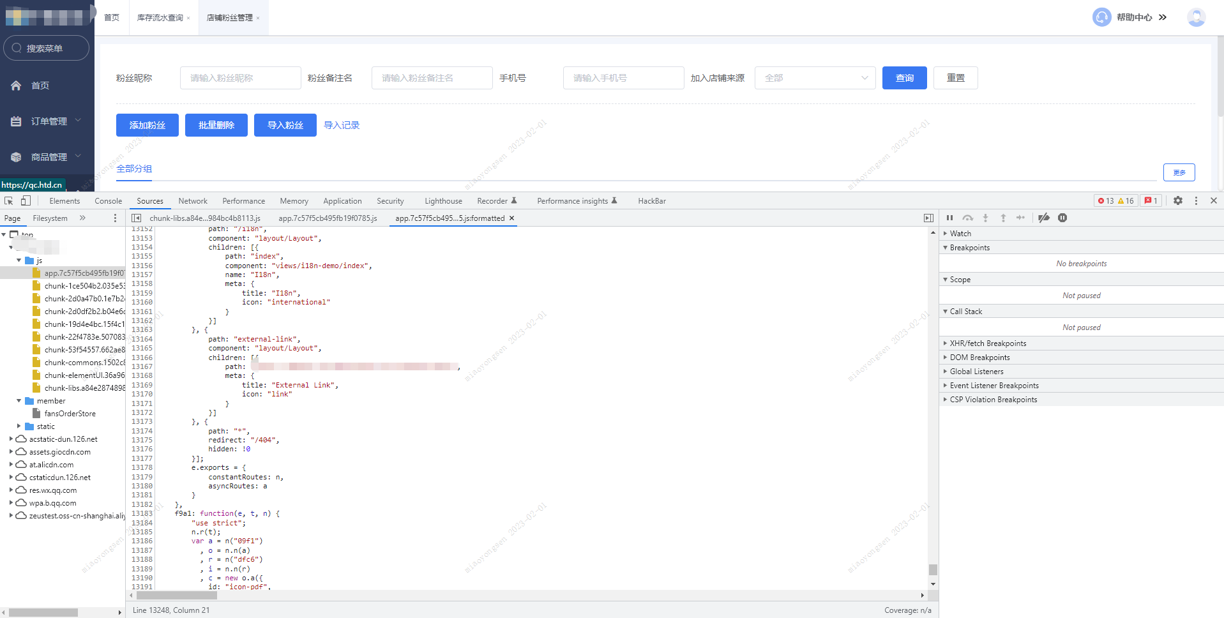This screenshot has width=1224, height=618.
Task: Click the 首页 home icon in sidebar
Action: coord(16,86)
